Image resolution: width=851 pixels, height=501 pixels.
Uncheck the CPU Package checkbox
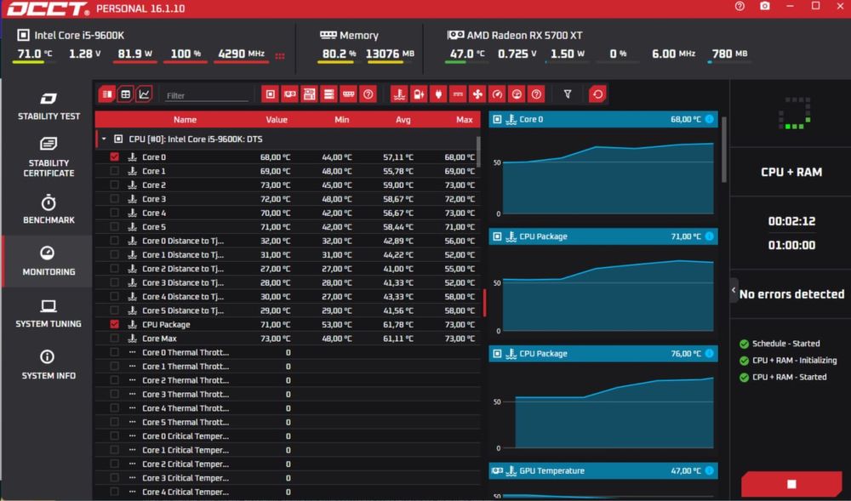[114, 324]
